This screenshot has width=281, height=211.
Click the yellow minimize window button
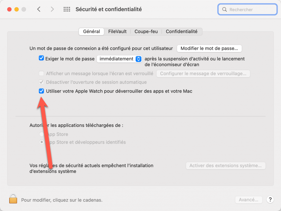pyautogui.click(x=16, y=9)
